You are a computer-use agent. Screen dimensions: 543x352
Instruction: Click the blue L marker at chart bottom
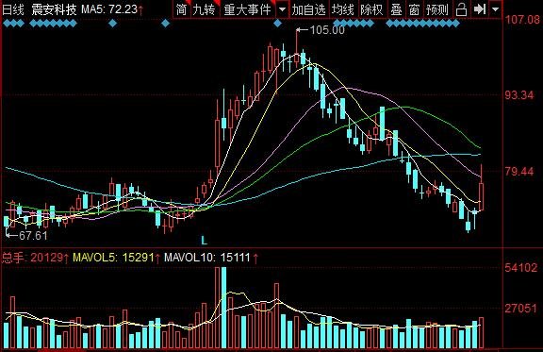point(204,240)
